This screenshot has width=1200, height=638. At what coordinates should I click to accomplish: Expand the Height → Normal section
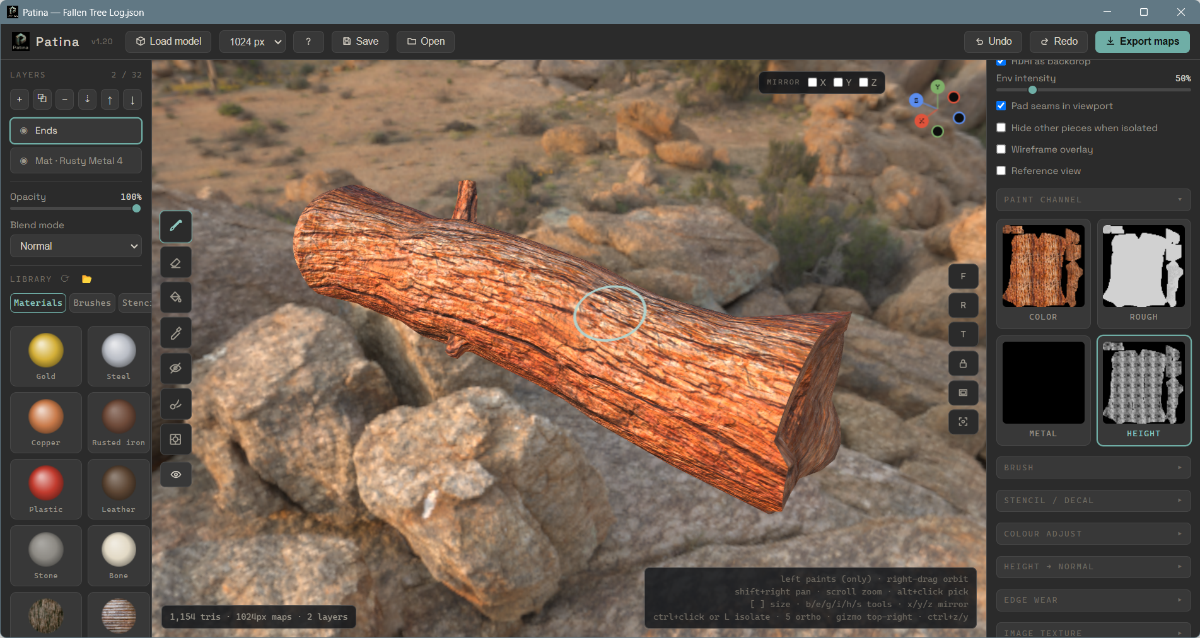pos(1093,567)
